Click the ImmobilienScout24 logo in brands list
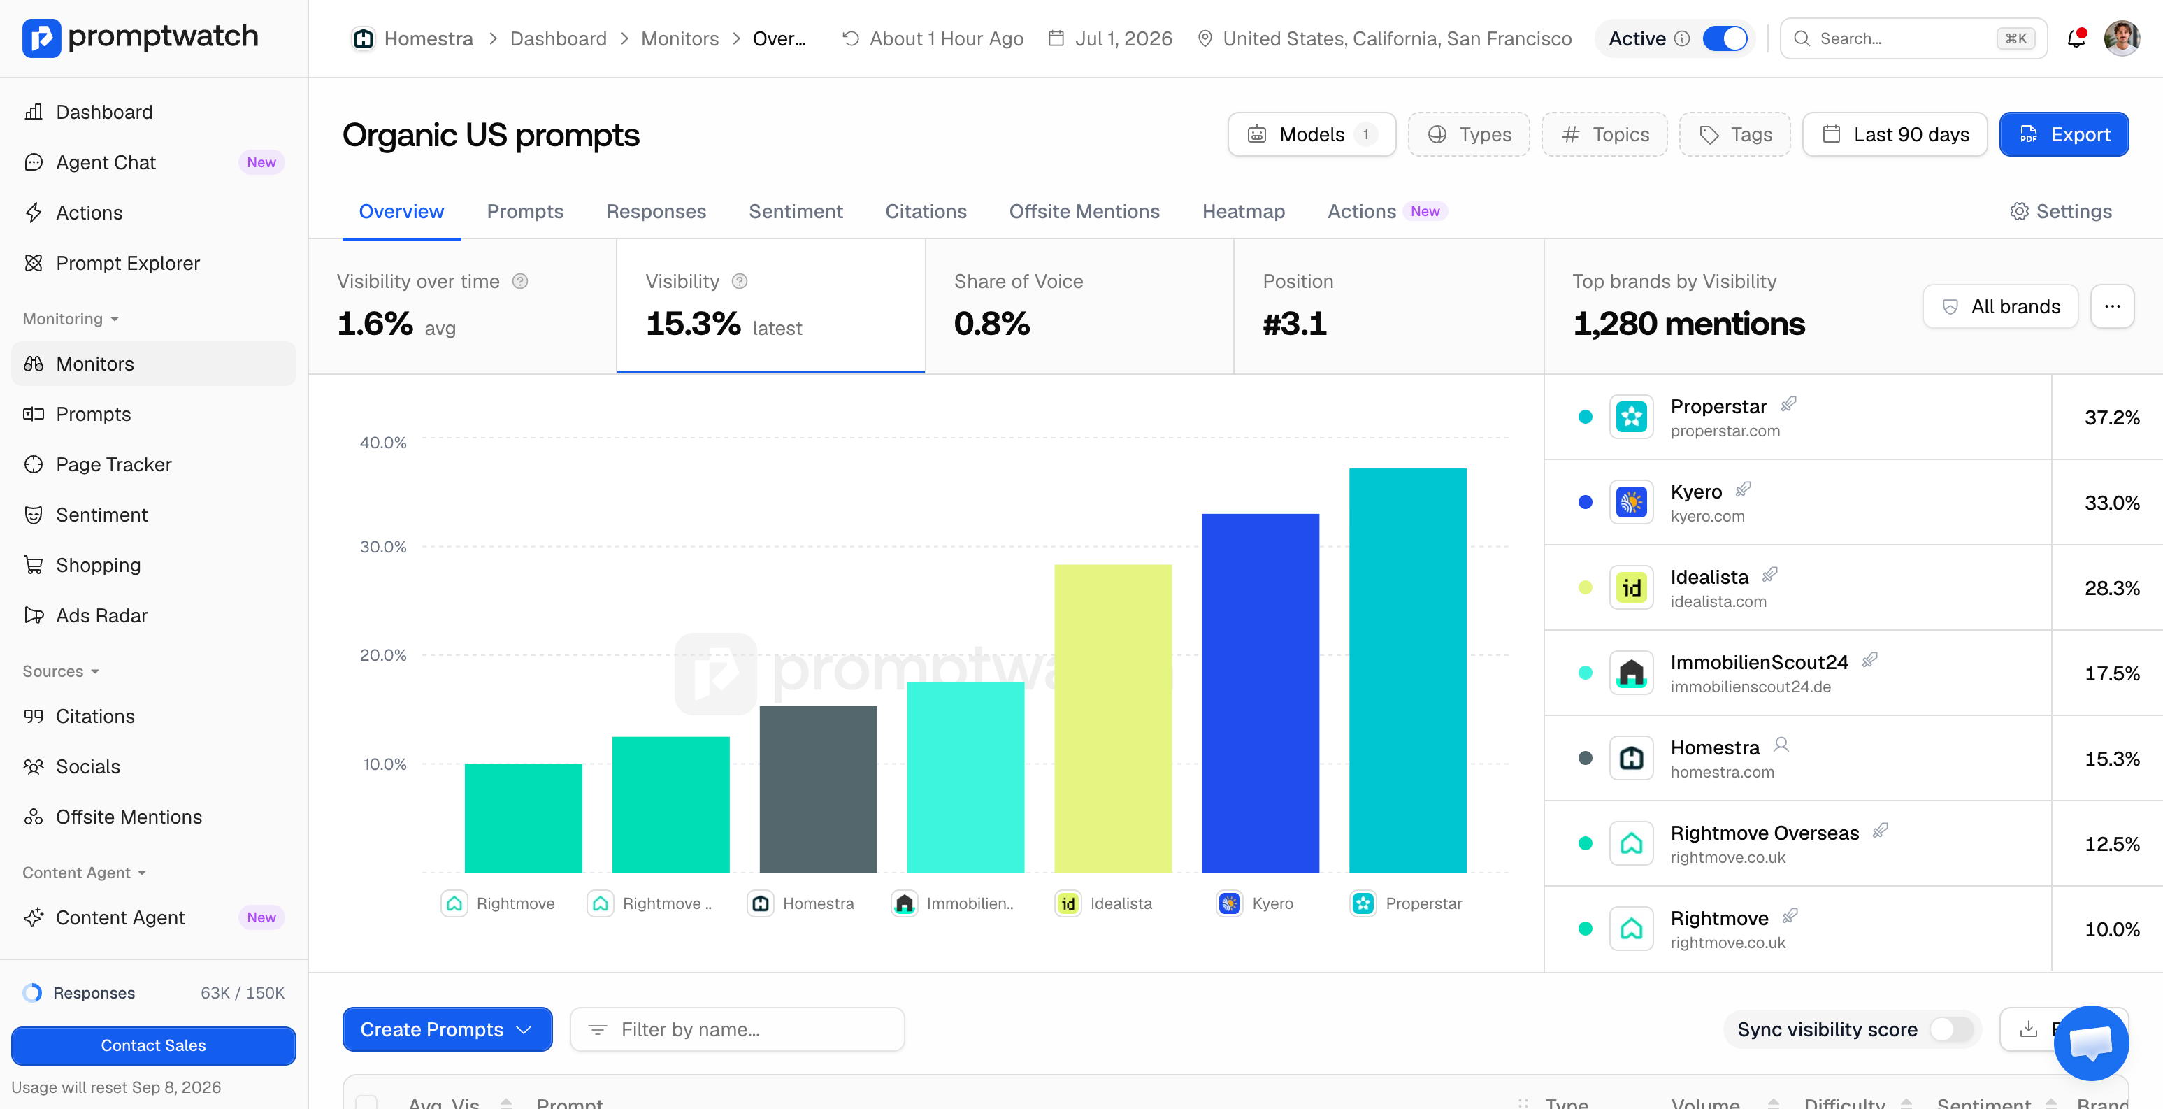Screen dimensions: 2163x1109 point(1631,673)
